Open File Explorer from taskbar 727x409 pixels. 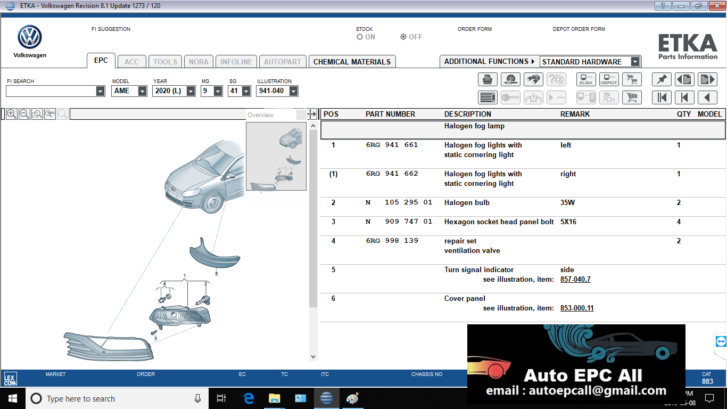coord(274,398)
